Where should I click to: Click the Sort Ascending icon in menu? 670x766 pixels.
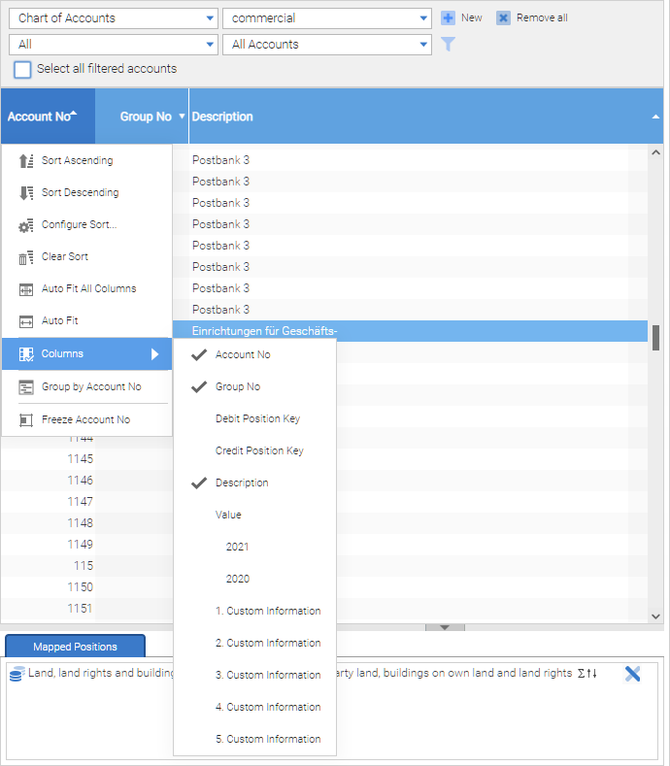click(26, 161)
